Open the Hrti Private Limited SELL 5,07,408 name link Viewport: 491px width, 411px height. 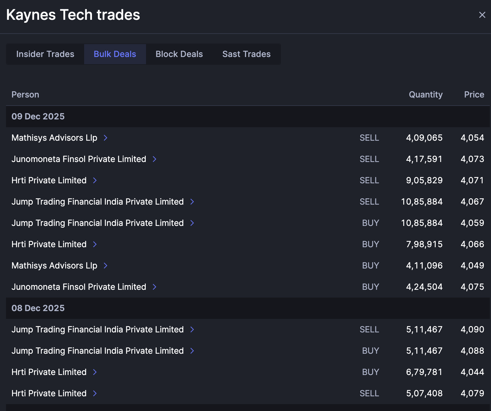click(x=49, y=393)
